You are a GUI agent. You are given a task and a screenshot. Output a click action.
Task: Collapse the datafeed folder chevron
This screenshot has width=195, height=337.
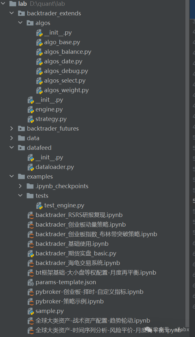tap(12, 148)
